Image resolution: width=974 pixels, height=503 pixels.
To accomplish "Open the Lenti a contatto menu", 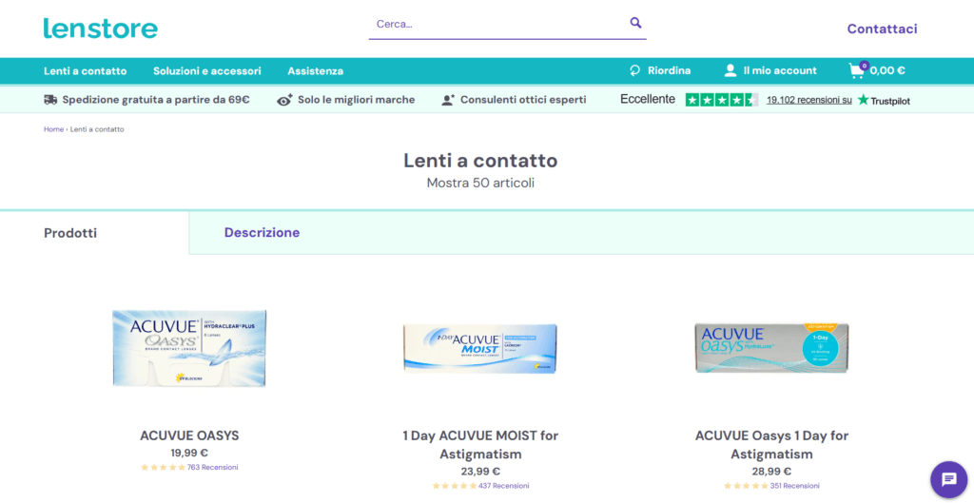I will pyautogui.click(x=85, y=70).
